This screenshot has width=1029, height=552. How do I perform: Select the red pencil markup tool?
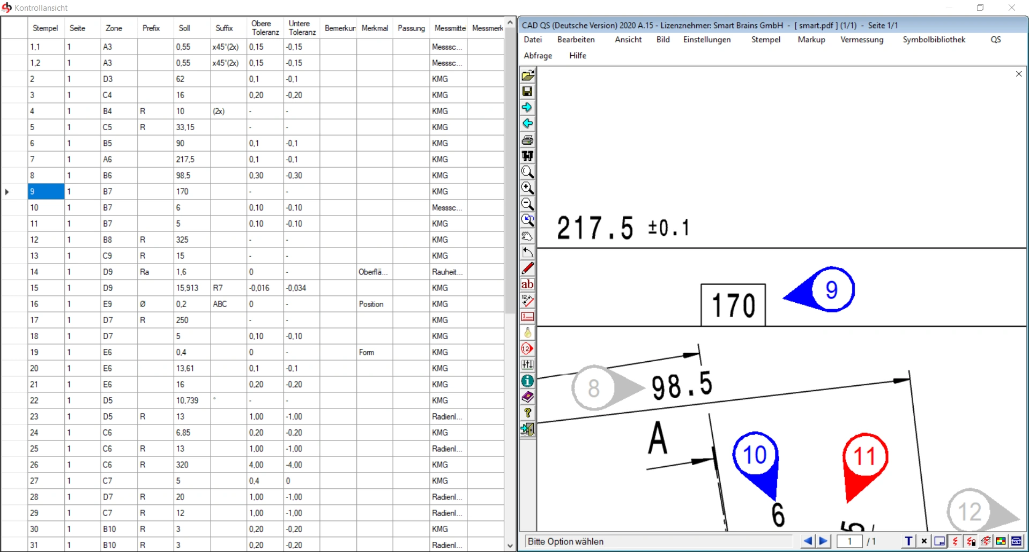click(x=527, y=268)
